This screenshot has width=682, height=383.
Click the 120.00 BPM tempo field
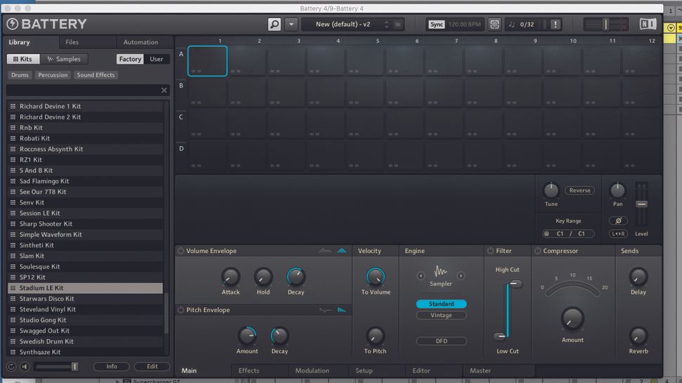click(x=464, y=25)
